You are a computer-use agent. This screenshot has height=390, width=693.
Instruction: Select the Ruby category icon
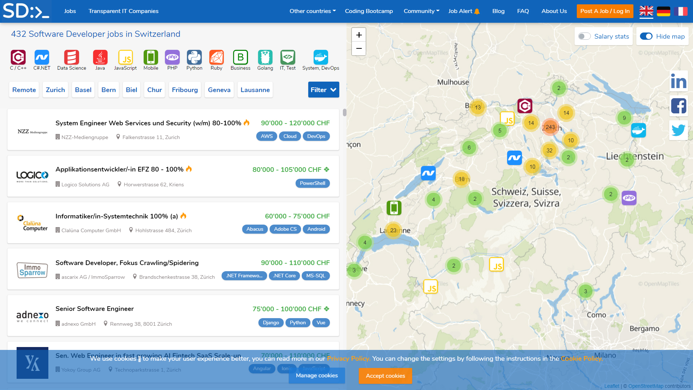pyautogui.click(x=217, y=57)
